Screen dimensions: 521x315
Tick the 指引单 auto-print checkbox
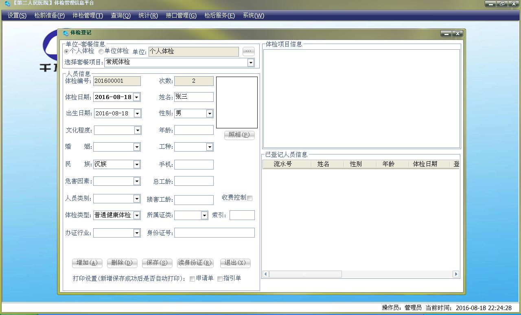click(220, 279)
